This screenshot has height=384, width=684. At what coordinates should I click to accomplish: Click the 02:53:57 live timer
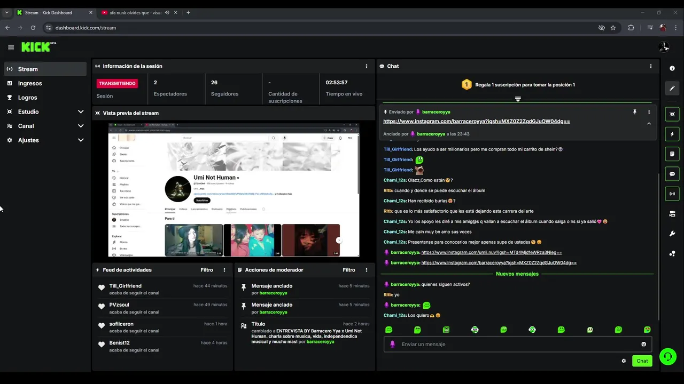pyautogui.click(x=337, y=83)
